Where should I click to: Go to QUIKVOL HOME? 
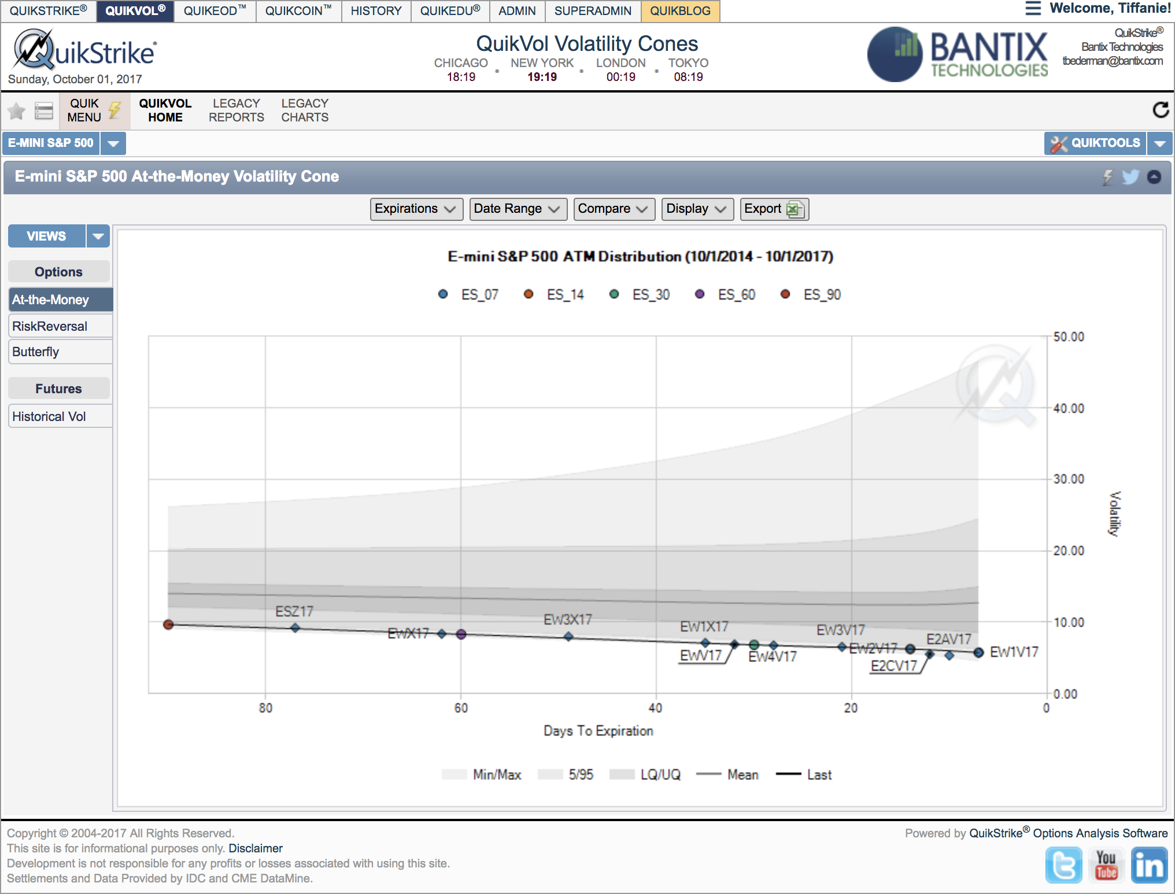(x=165, y=110)
